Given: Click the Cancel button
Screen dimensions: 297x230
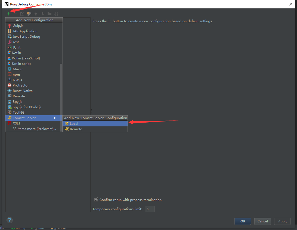Looking at the screenshot, I should pos(262,221).
